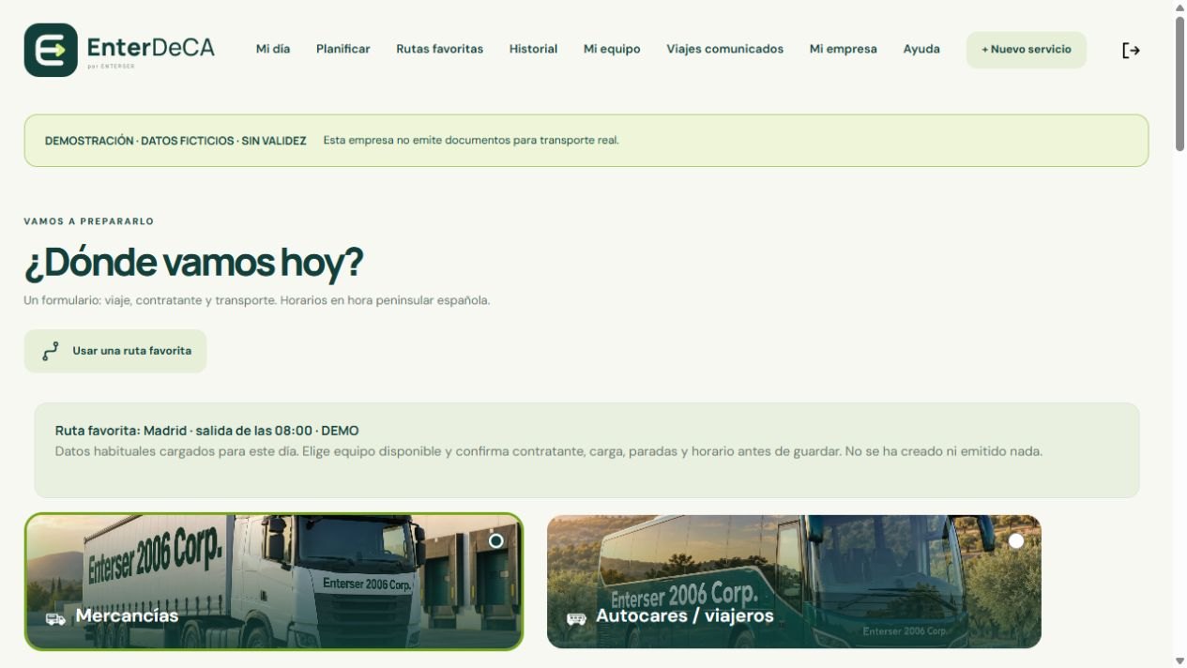Click text 'Un formulario: viaje, contratante y transporte'
This screenshot has width=1187, height=668.
tap(150, 300)
